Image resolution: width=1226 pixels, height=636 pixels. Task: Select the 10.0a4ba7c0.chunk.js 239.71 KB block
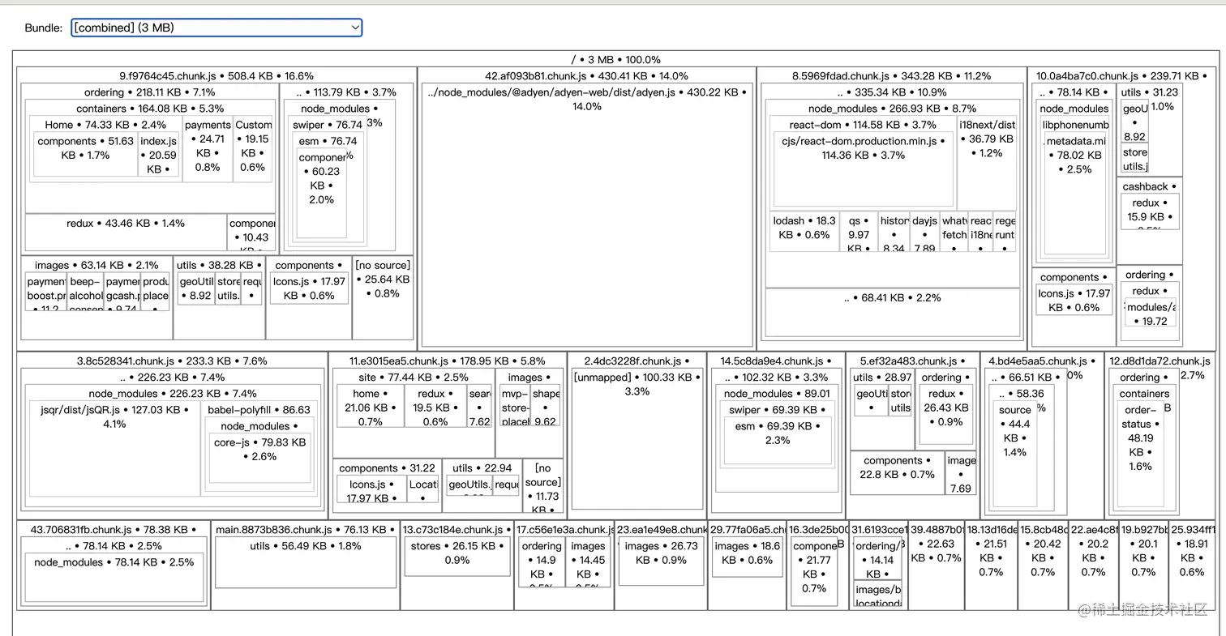click(1122, 209)
